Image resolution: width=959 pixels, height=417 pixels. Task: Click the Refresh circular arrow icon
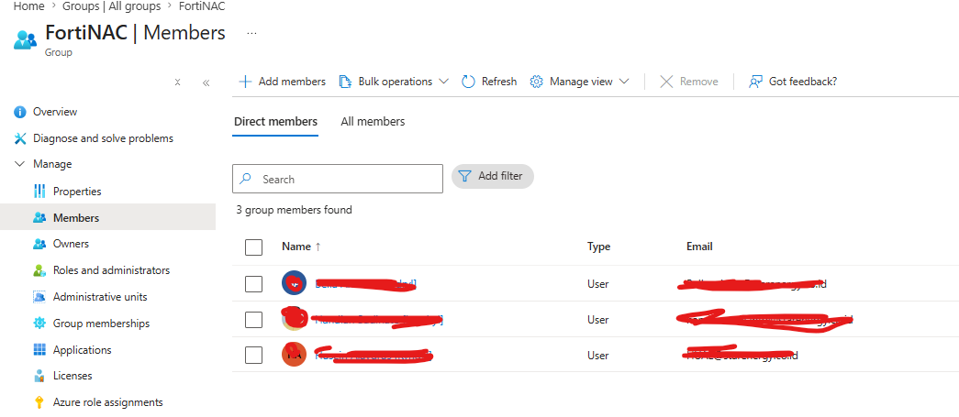pos(469,82)
